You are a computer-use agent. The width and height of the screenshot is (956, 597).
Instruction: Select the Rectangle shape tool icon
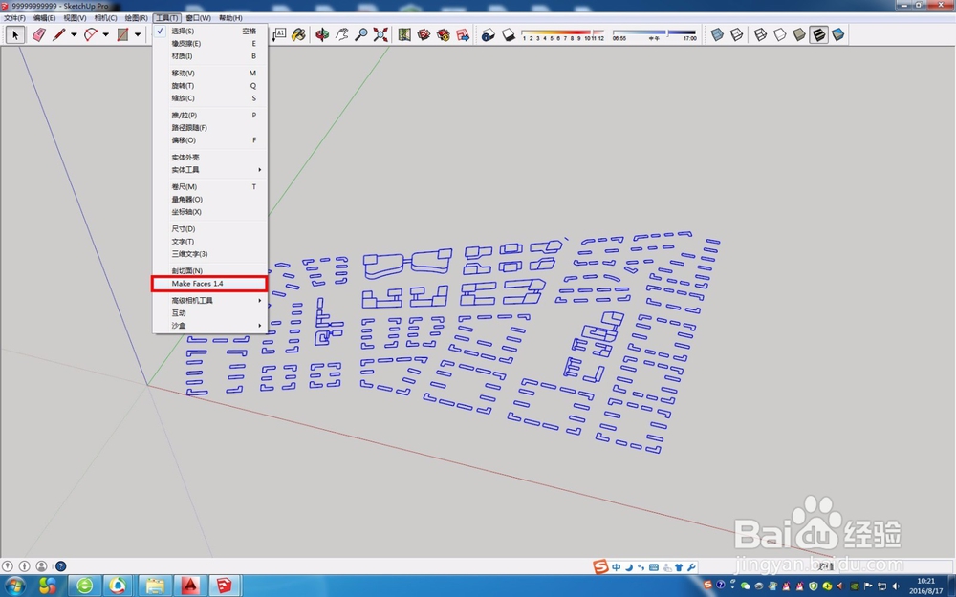click(122, 34)
